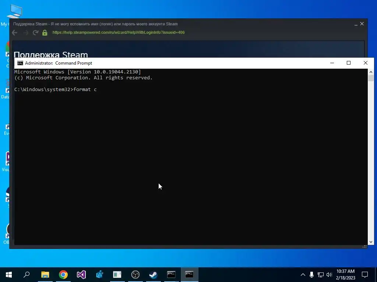
Task: Click the help.steampowered.com URL in Steam window
Action: [x=119, y=32]
